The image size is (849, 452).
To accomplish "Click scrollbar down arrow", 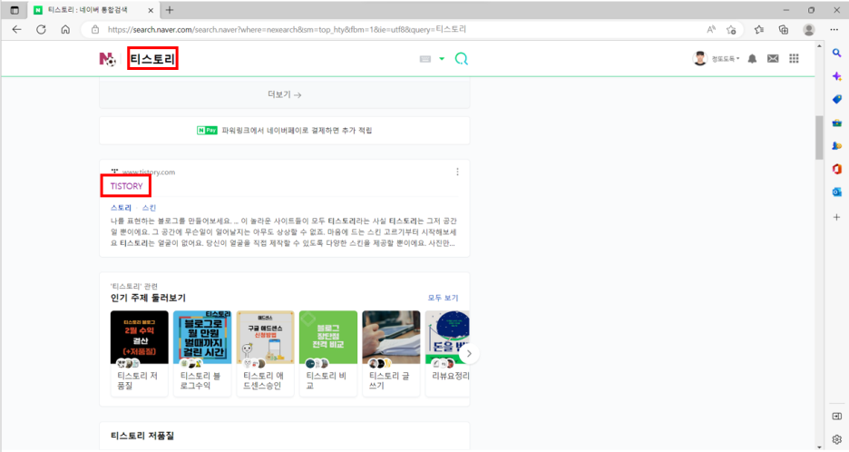I will click(x=819, y=447).
